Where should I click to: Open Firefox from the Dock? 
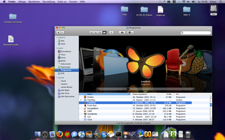59,134
